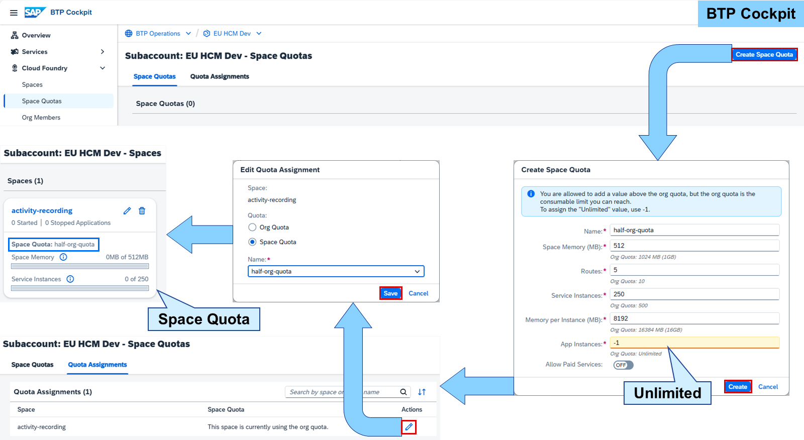Click the Create Space Quota button
Screen dimensions: 804x440
[764, 55]
